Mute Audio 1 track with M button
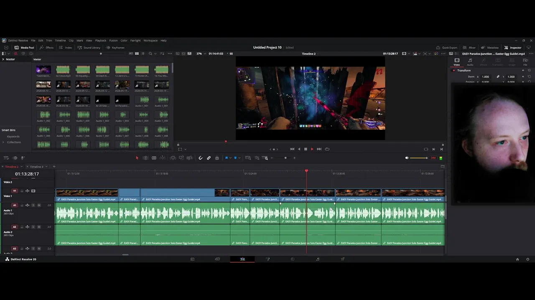Screen dimensions: 535x300 tap(39, 205)
